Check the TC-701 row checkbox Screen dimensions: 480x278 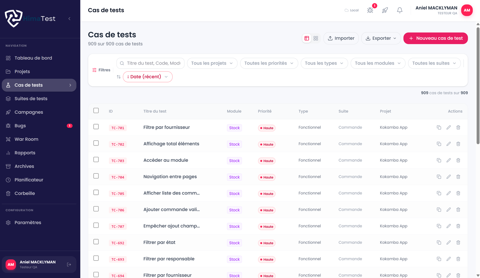pos(96,127)
